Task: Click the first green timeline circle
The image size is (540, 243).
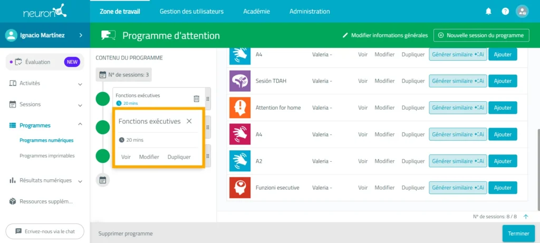Action: click(103, 99)
